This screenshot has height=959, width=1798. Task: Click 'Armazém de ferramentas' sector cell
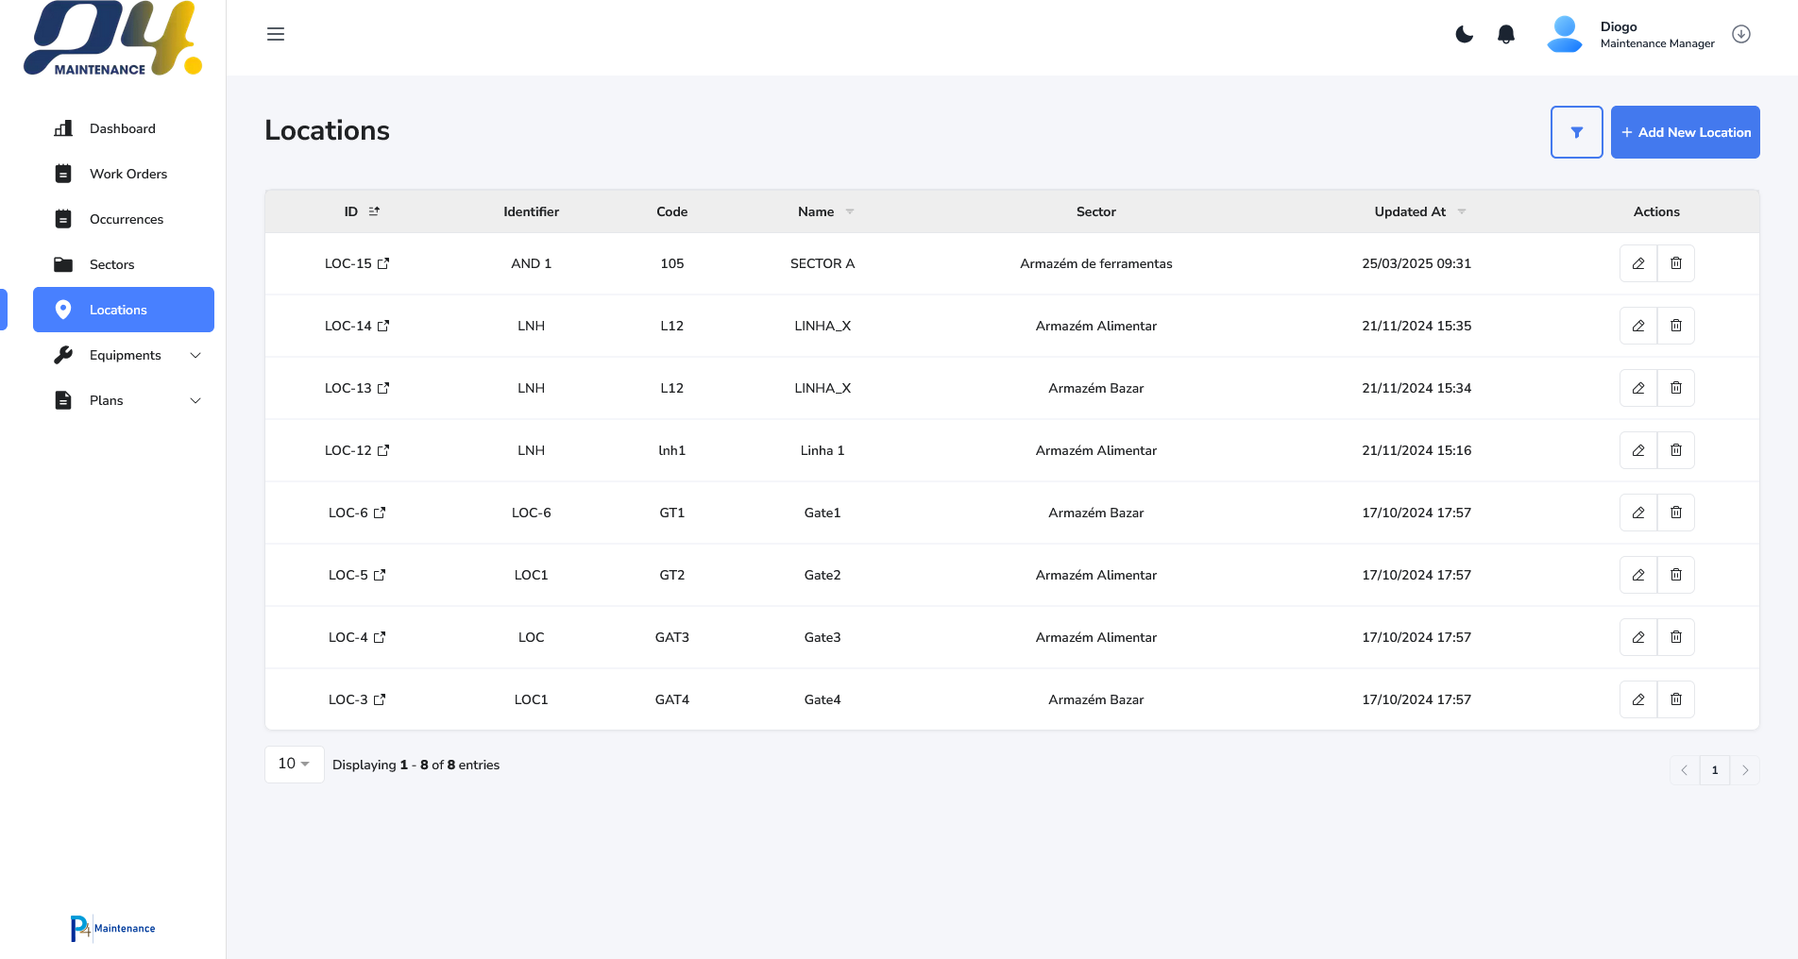[1095, 263]
